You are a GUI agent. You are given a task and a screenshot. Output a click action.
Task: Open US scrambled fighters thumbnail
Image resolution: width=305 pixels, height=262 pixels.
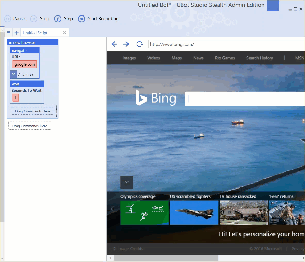pos(194,212)
